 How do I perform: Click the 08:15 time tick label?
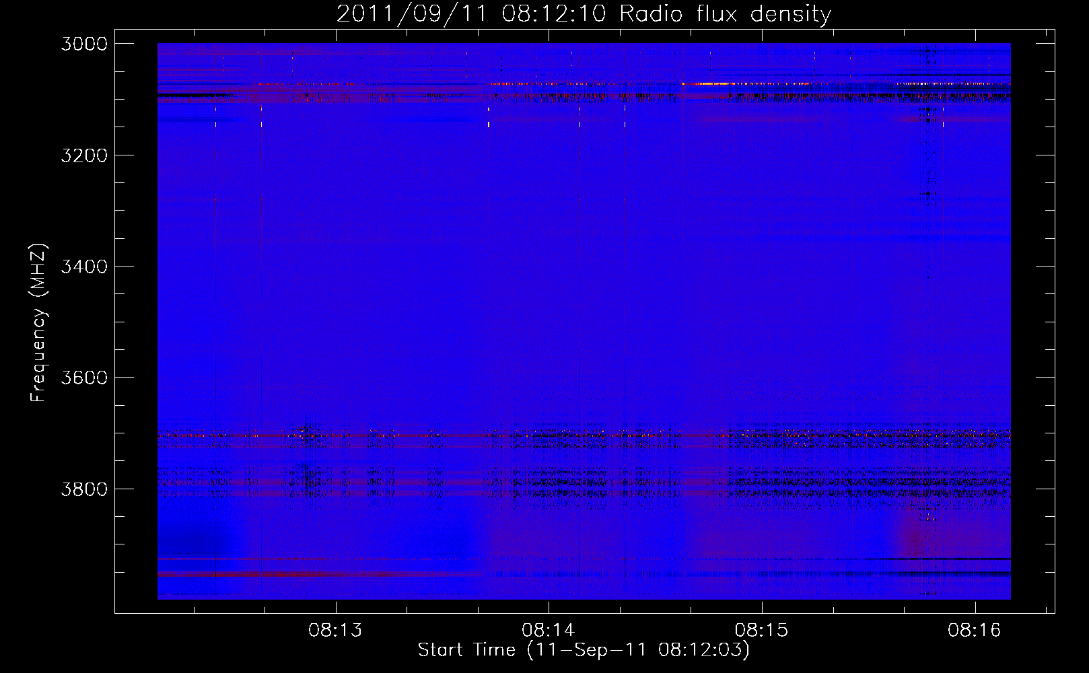(x=761, y=631)
